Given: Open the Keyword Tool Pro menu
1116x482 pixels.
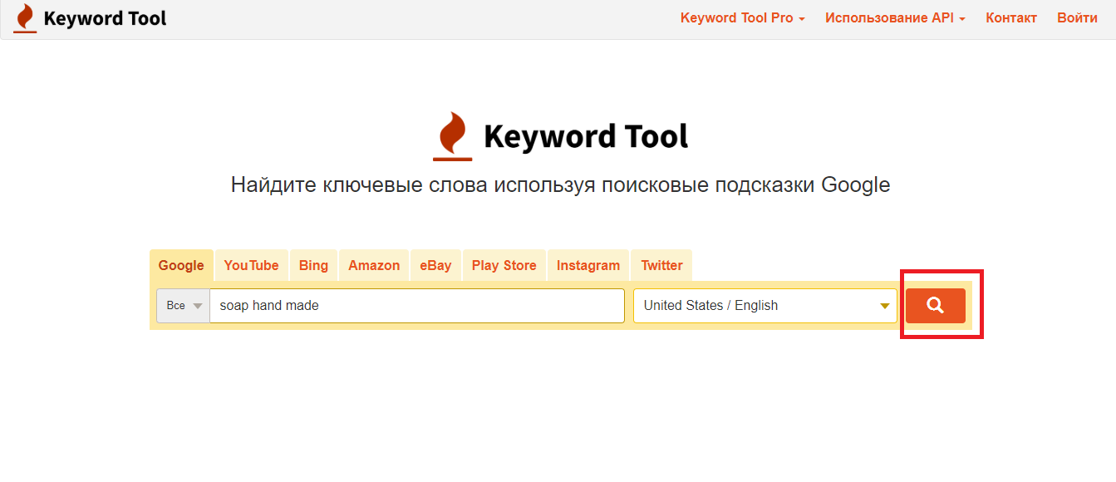Looking at the screenshot, I should pyautogui.click(x=742, y=18).
